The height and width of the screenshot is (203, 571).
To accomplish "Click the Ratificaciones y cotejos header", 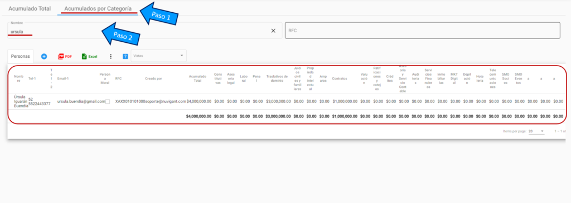I will pyautogui.click(x=378, y=78).
